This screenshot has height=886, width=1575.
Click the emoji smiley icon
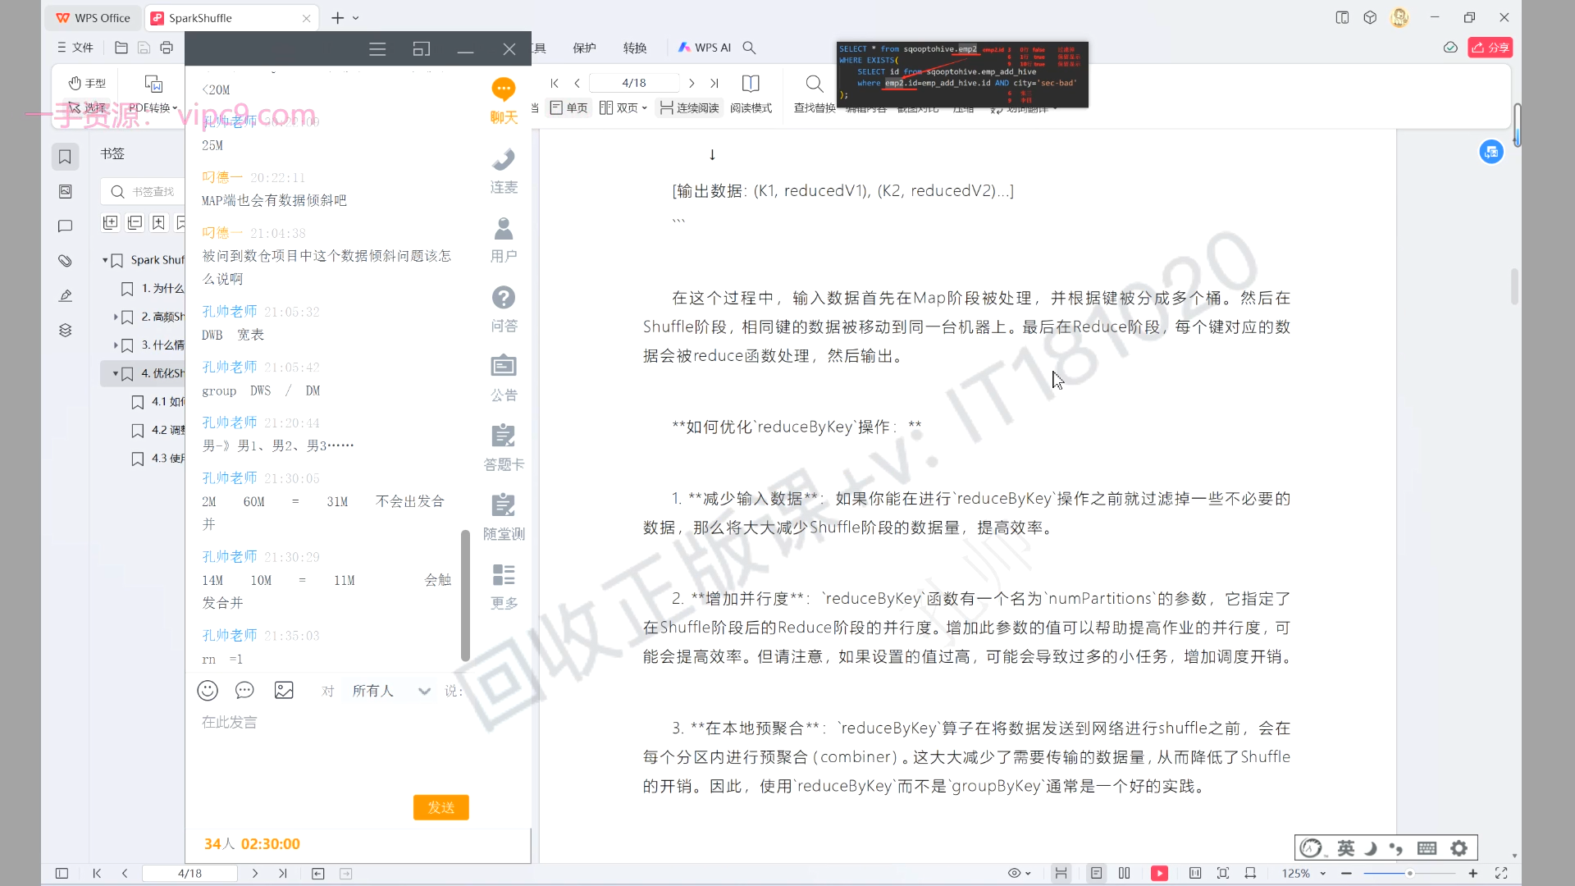pyautogui.click(x=208, y=691)
